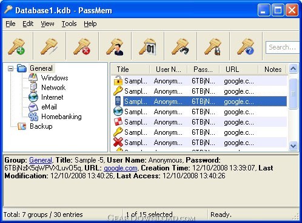Image resolution: width=302 pixels, height=223 pixels.
Task: Collapse the General group tree node
Action: pyautogui.click(x=10, y=68)
